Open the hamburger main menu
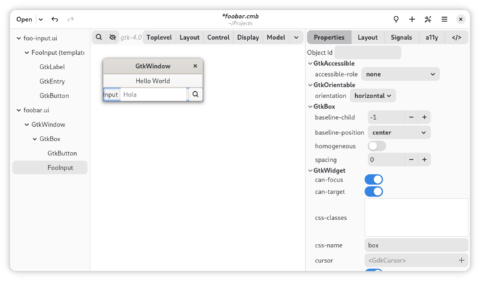This screenshot has width=480, height=281. [444, 19]
